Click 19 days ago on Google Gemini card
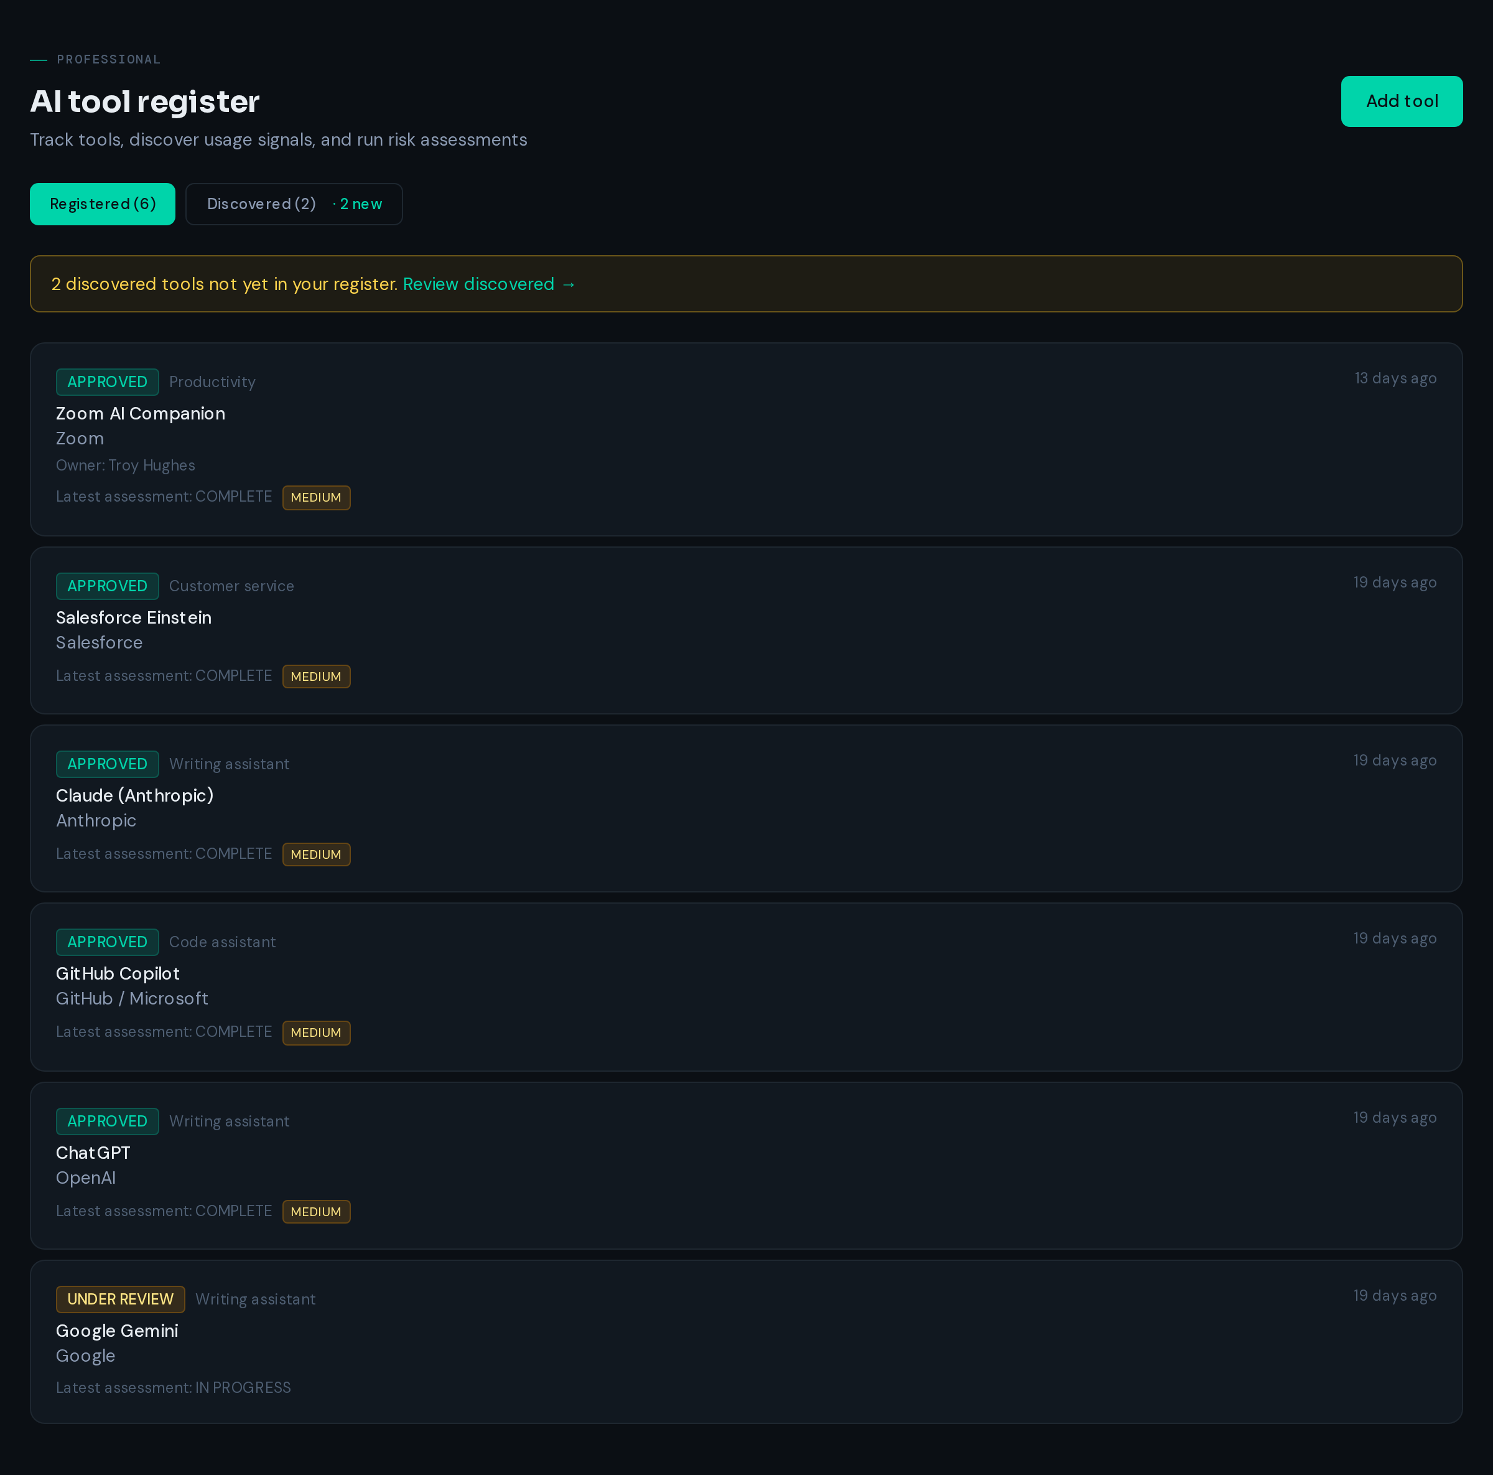The height and width of the screenshot is (1475, 1493). tap(1395, 1295)
